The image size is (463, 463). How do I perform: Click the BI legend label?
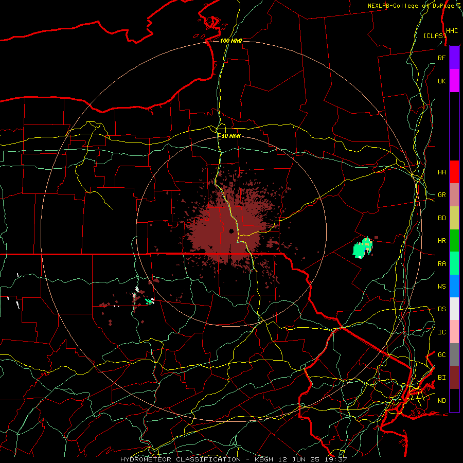click(x=441, y=378)
